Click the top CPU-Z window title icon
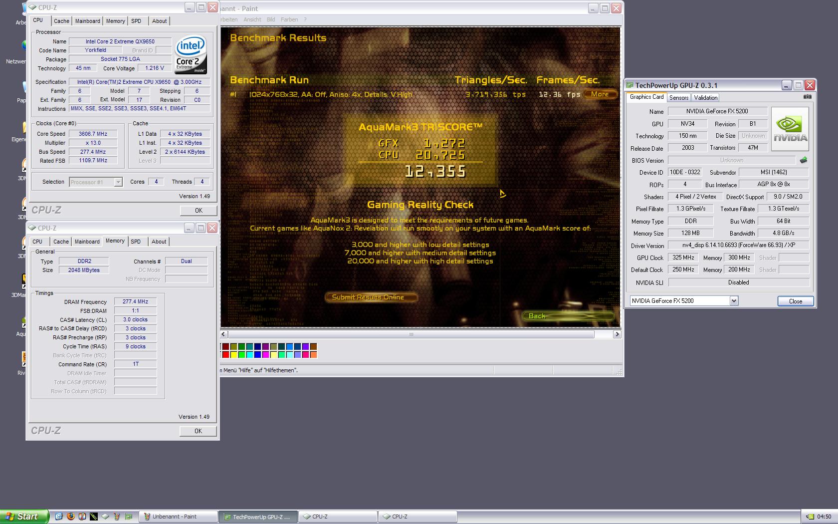This screenshot has width=838, height=524. [32, 7]
